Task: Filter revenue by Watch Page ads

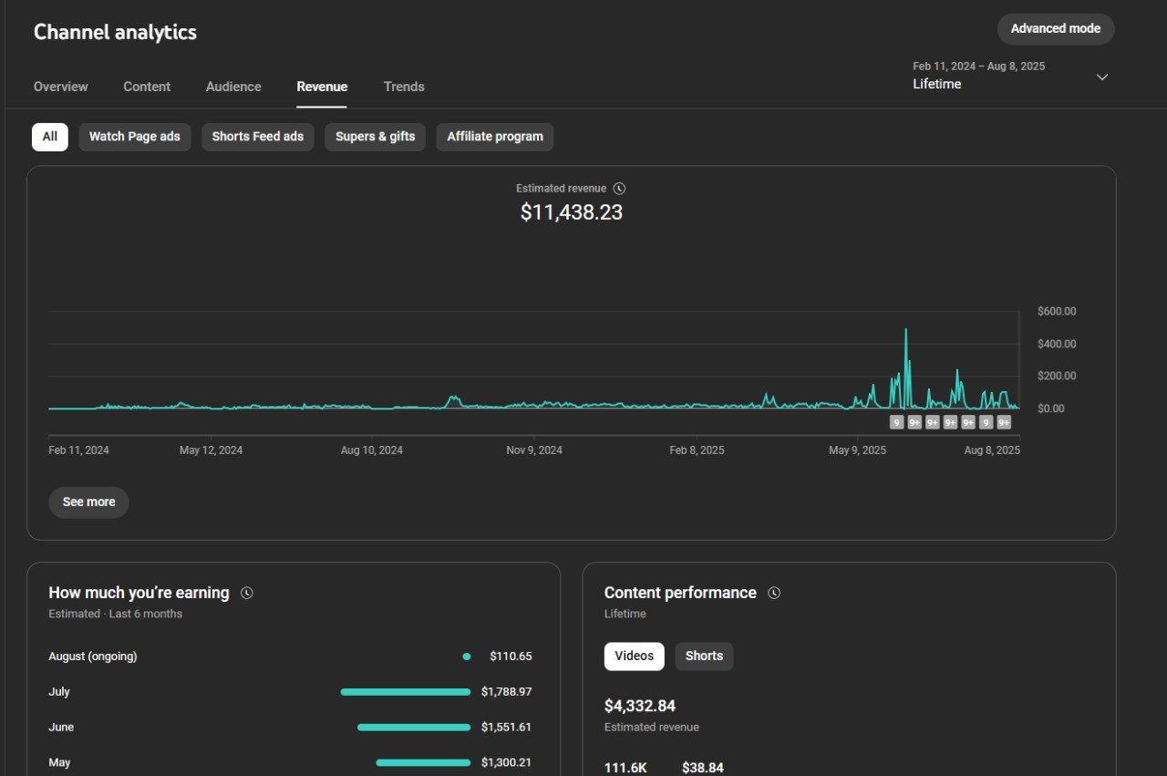Action: (135, 137)
